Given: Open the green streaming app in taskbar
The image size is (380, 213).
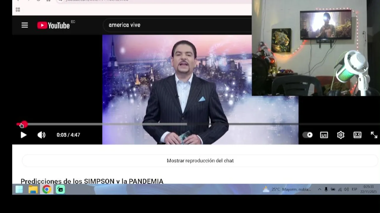Looking at the screenshot, I should pyautogui.click(x=60, y=189).
